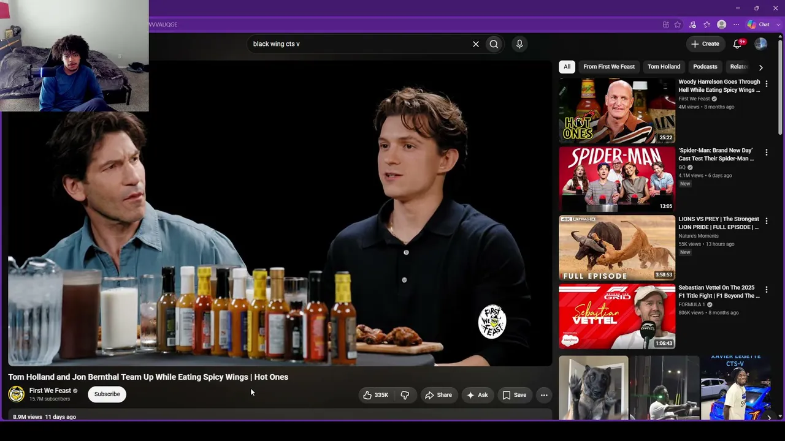785x441 pixels.
Task: Open the YouTube account avatar menu
Action: pyautogui.click(x=761, y=44)
